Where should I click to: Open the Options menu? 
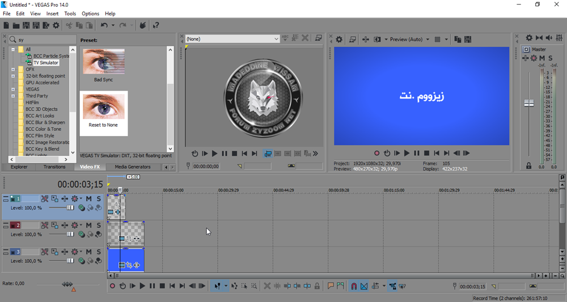[90, 14]
